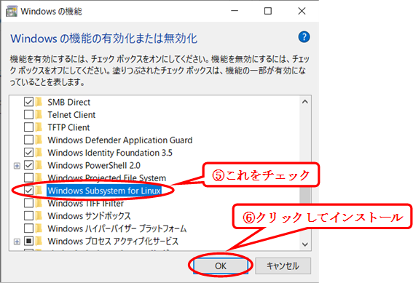
Task: Click folder icon beside Windows Defender Application Guard
Action: click(39, 140)
